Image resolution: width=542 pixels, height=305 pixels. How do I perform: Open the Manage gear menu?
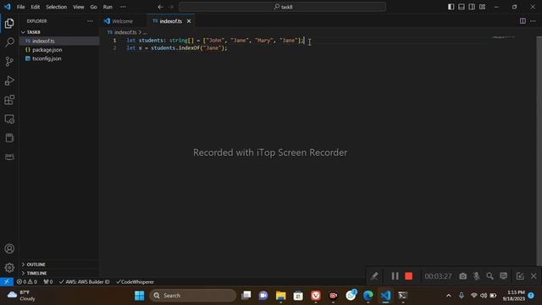9,268
